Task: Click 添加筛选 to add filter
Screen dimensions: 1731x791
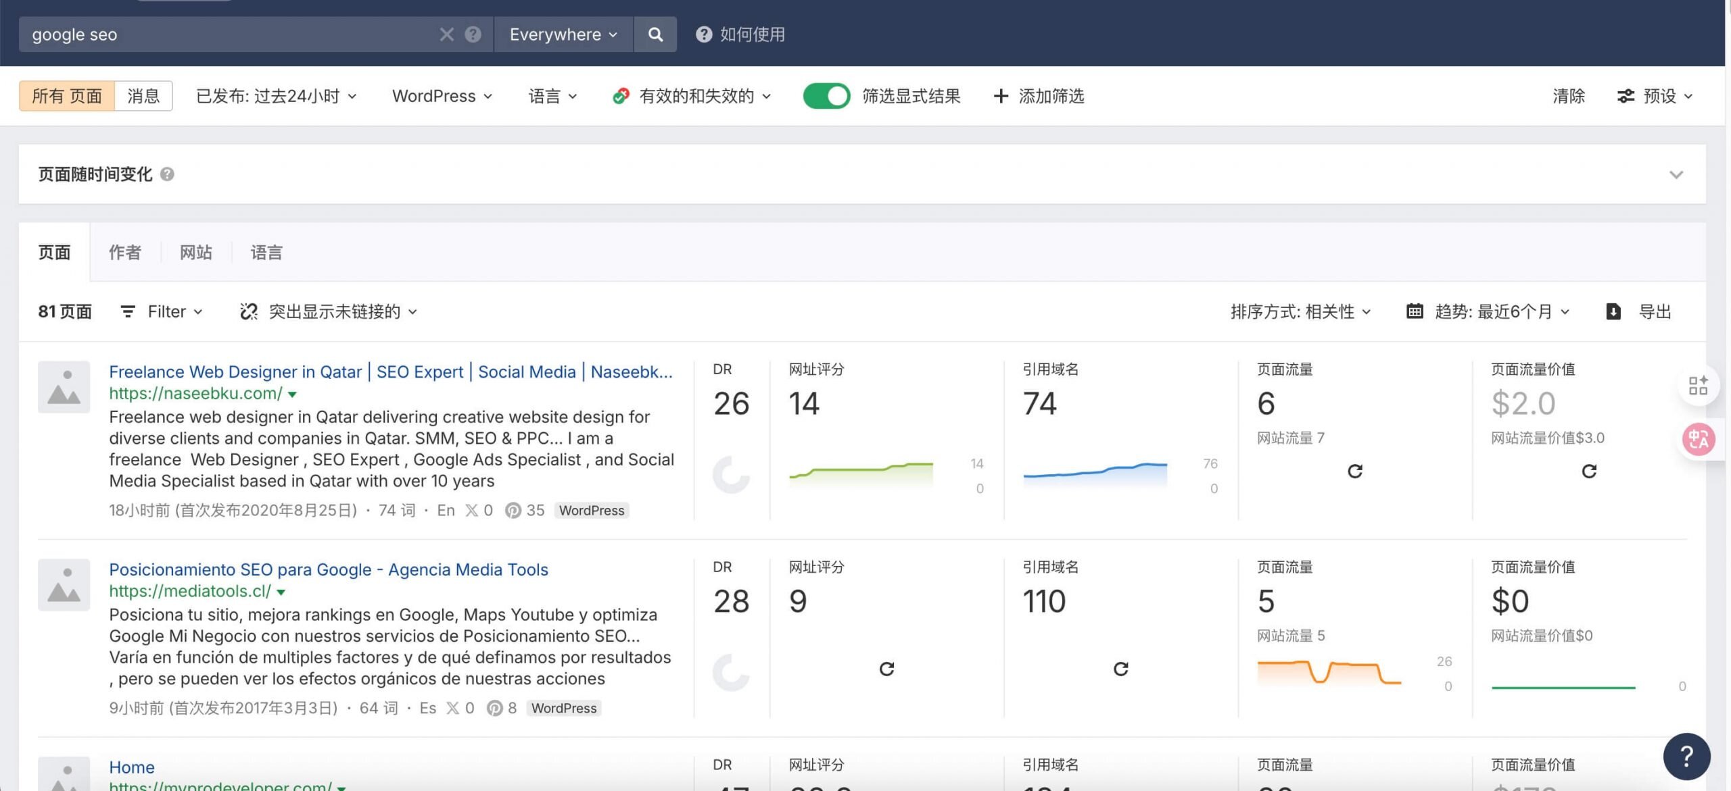Action: tap(1039, 96)
